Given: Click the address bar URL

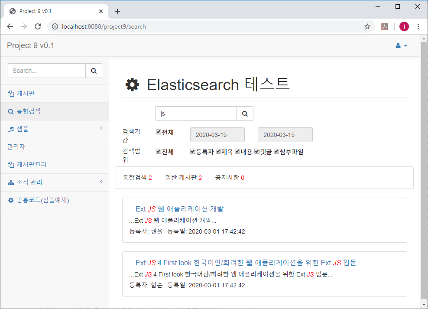Looking at the screenshot, I should tap(104, 26).
